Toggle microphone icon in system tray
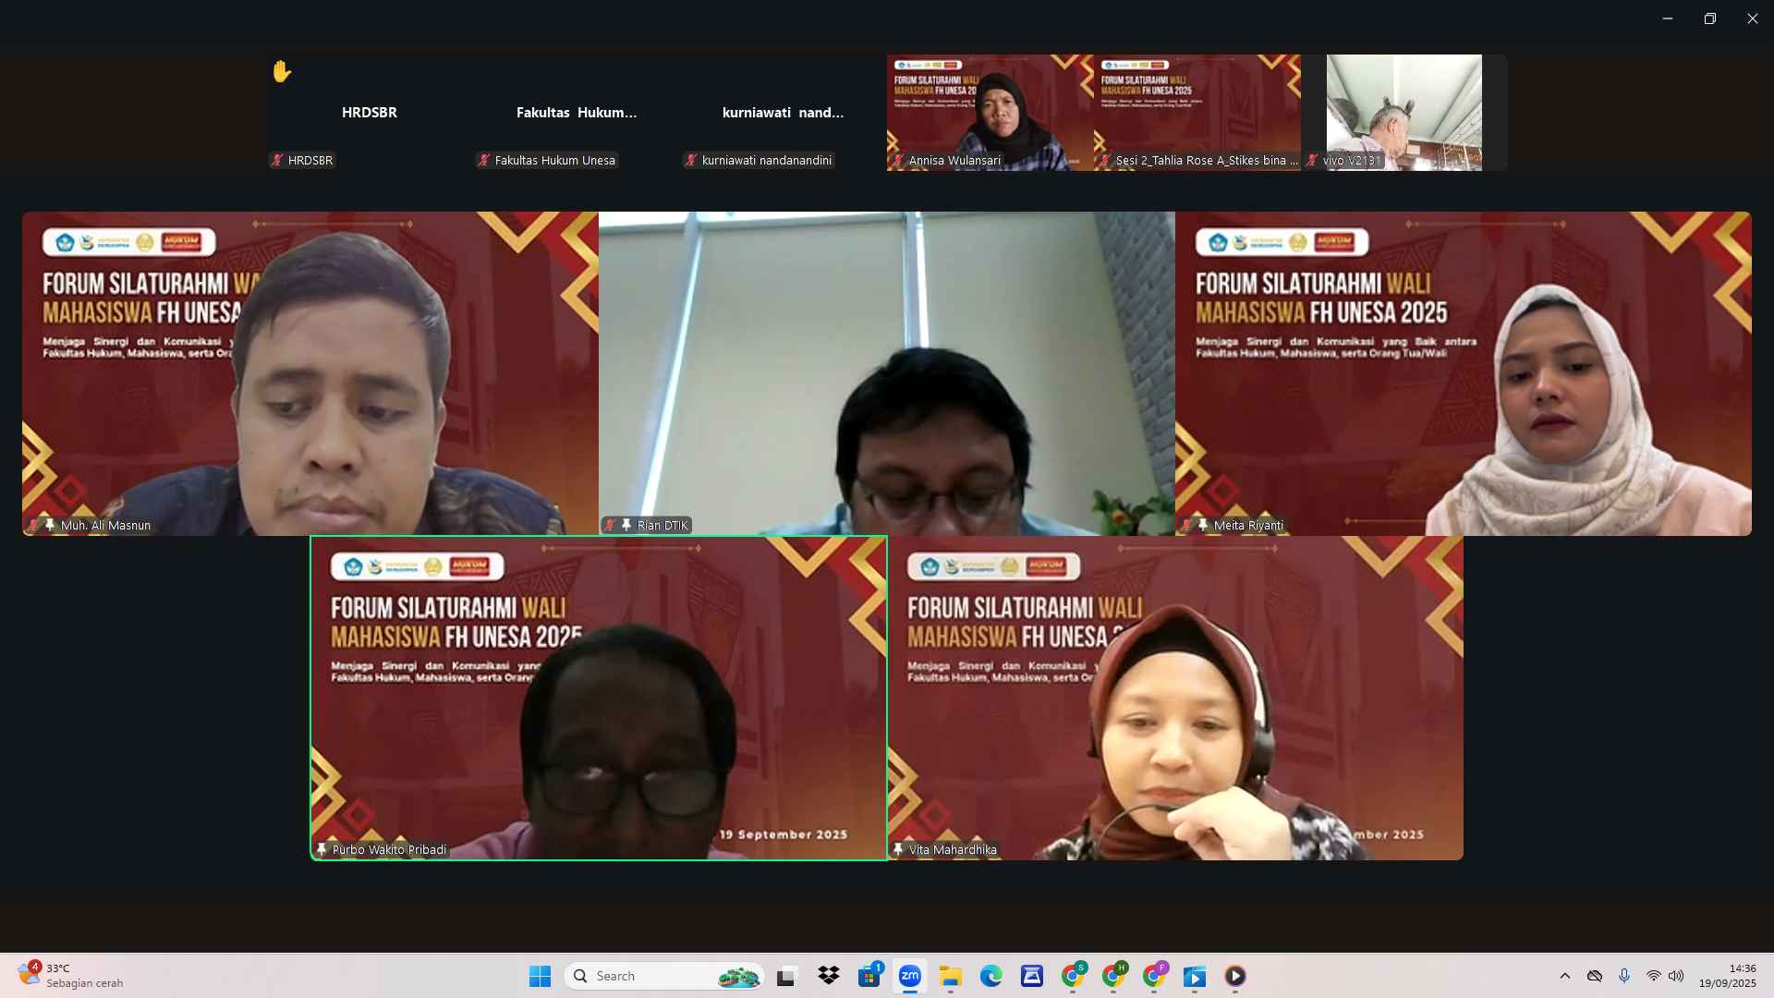Viewport: 1774px width, 998px height. [1624, 976]
